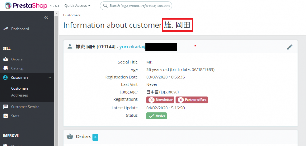Open Catalog in the sidebar menu

[17, 69]
